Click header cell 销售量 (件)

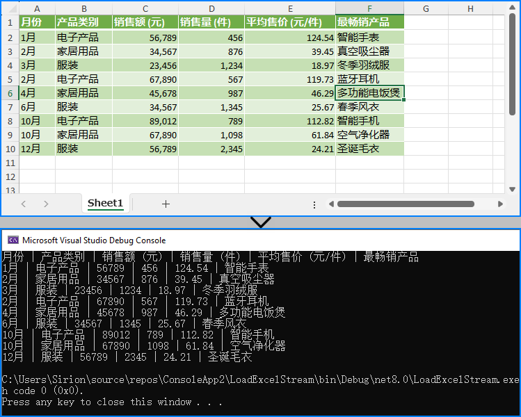pos(211,22)
